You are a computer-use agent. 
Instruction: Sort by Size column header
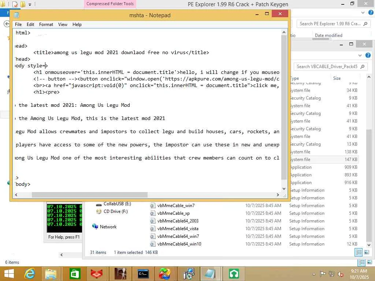point(337,78)
